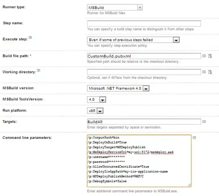This screenshot has height=196, width=219.
Task: Open file tree icon beside Working directory
Action: 210,72
